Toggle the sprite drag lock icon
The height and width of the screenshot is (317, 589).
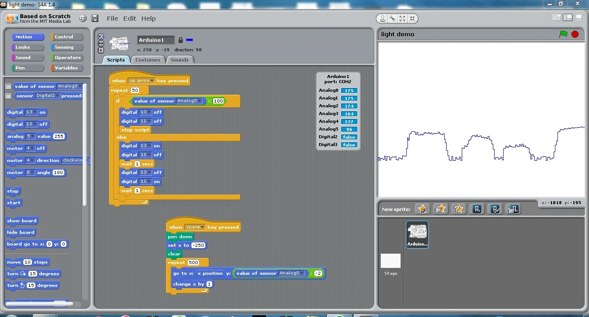(181, 40)
